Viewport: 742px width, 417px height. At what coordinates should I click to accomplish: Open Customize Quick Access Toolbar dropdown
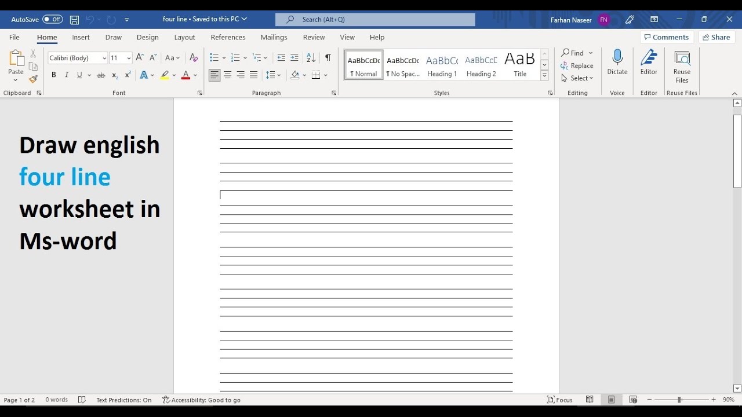(127, 20)
